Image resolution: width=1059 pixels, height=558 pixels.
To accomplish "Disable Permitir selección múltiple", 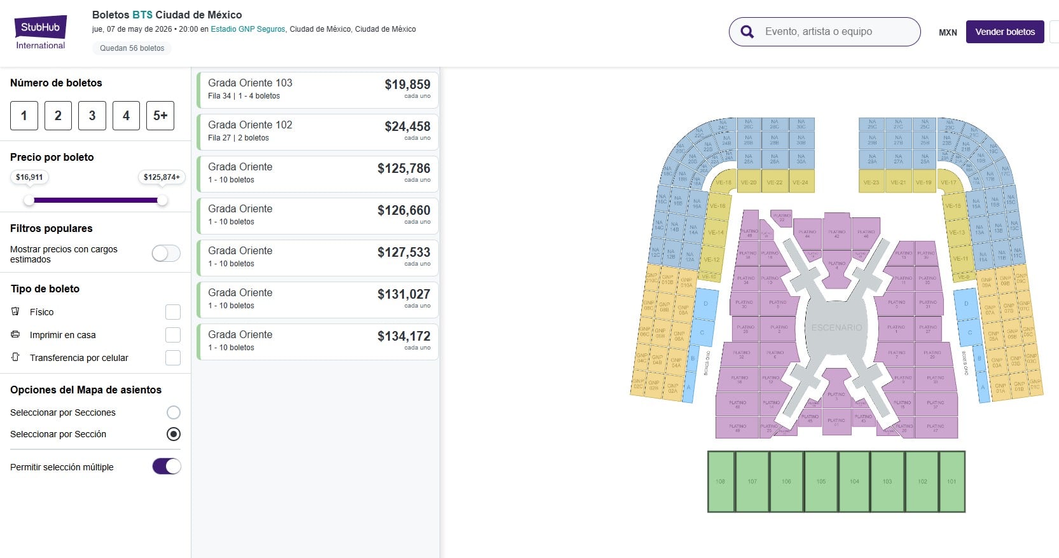I will pyautogui.click(x=165, y=466).
